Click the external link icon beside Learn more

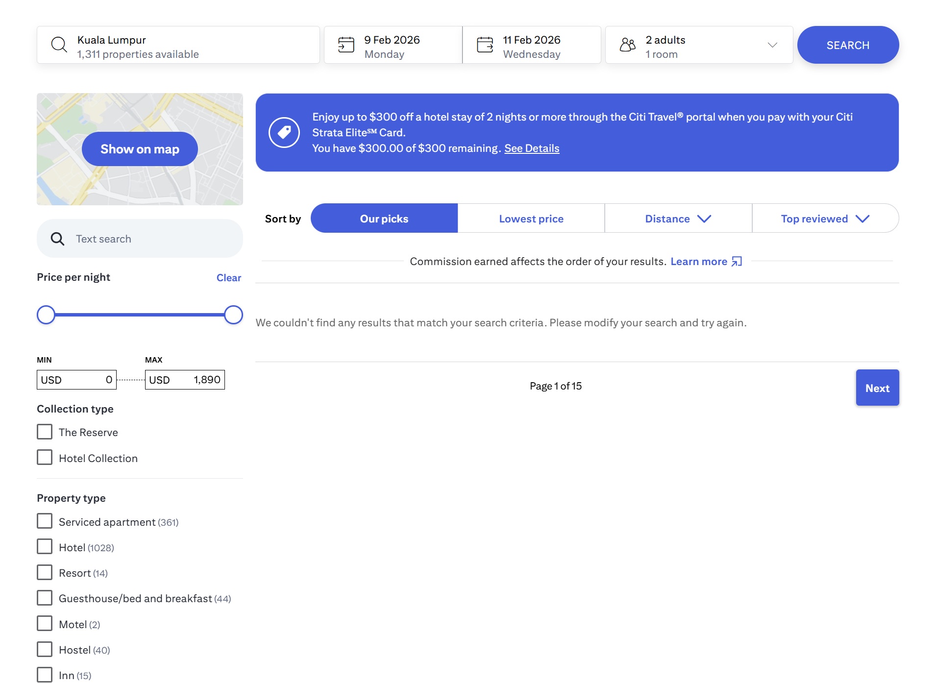737,262
